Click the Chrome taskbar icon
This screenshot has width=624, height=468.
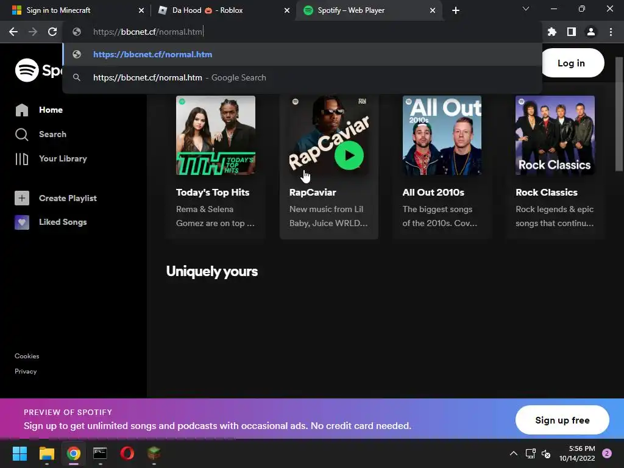[74, 453]
